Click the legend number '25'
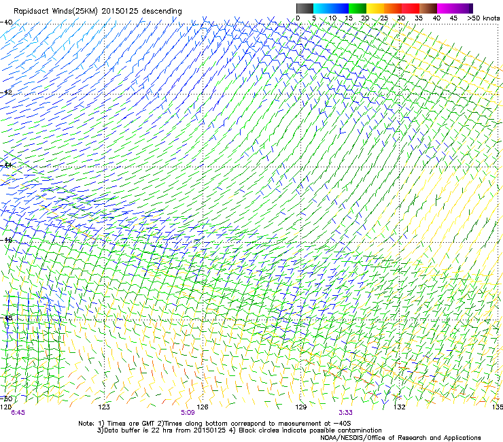The width and height of the screenshot is (503, 442). click(x=384, y=18)
